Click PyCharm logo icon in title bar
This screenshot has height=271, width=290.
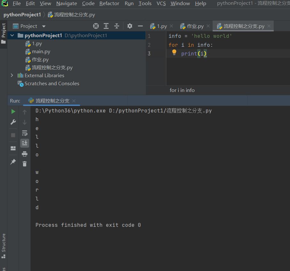4,3
